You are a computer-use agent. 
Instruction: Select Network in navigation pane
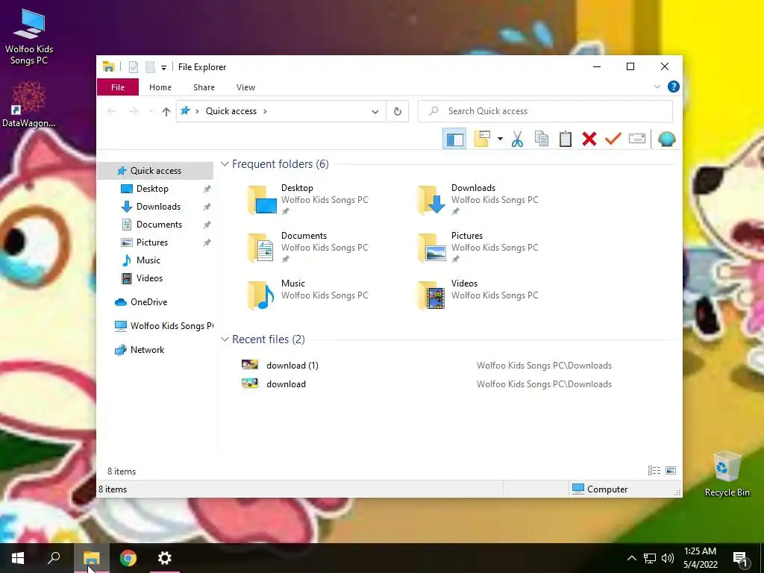tap(147, 350)
